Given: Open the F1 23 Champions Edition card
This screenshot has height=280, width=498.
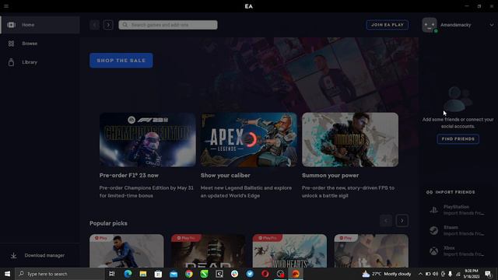Looking at the screenshot, I should 148,140.
